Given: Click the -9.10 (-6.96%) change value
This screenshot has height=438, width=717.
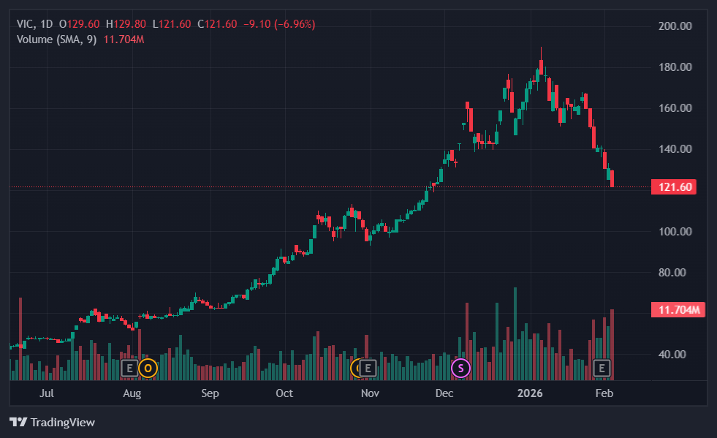Looking at the screenshot, I should [x=281, y=24].
